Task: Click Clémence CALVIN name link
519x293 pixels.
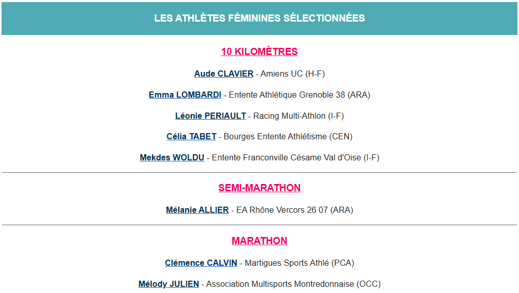Action: [x=201, y=263]
